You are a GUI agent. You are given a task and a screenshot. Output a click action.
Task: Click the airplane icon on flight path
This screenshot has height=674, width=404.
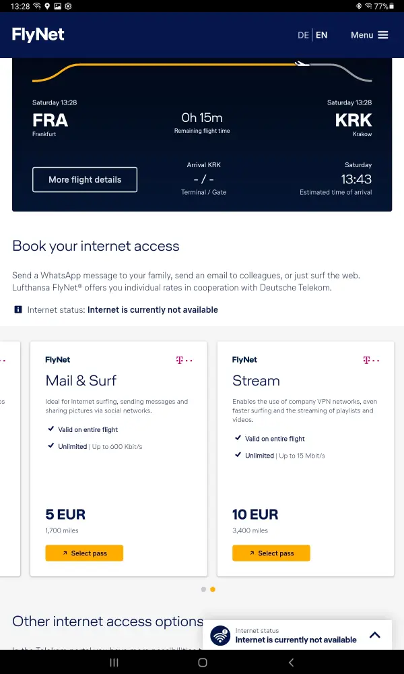[x=302, y=64]
